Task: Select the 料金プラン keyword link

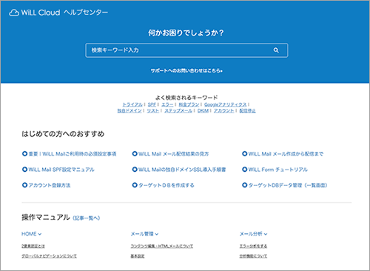Action: click(189, 104)
